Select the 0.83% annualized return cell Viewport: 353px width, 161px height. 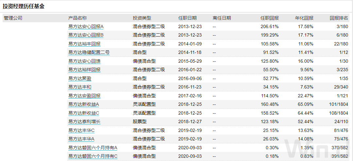[x=307, y=156]
